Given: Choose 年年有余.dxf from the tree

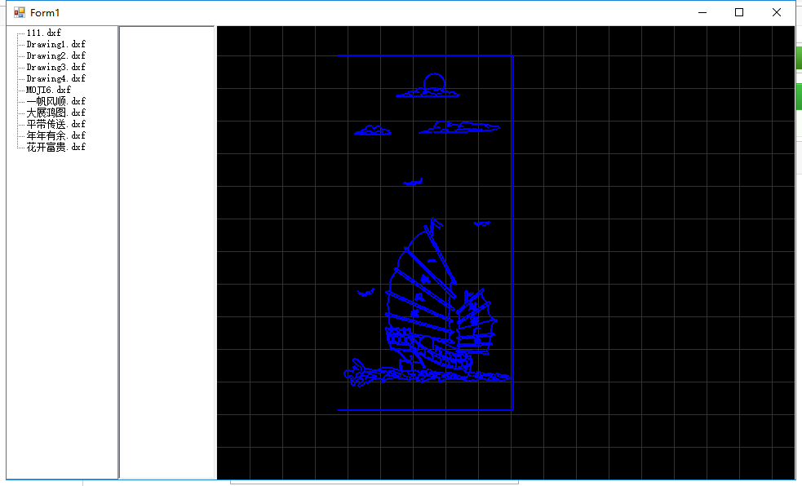Looking at the screenshot, I should [55, 135].
